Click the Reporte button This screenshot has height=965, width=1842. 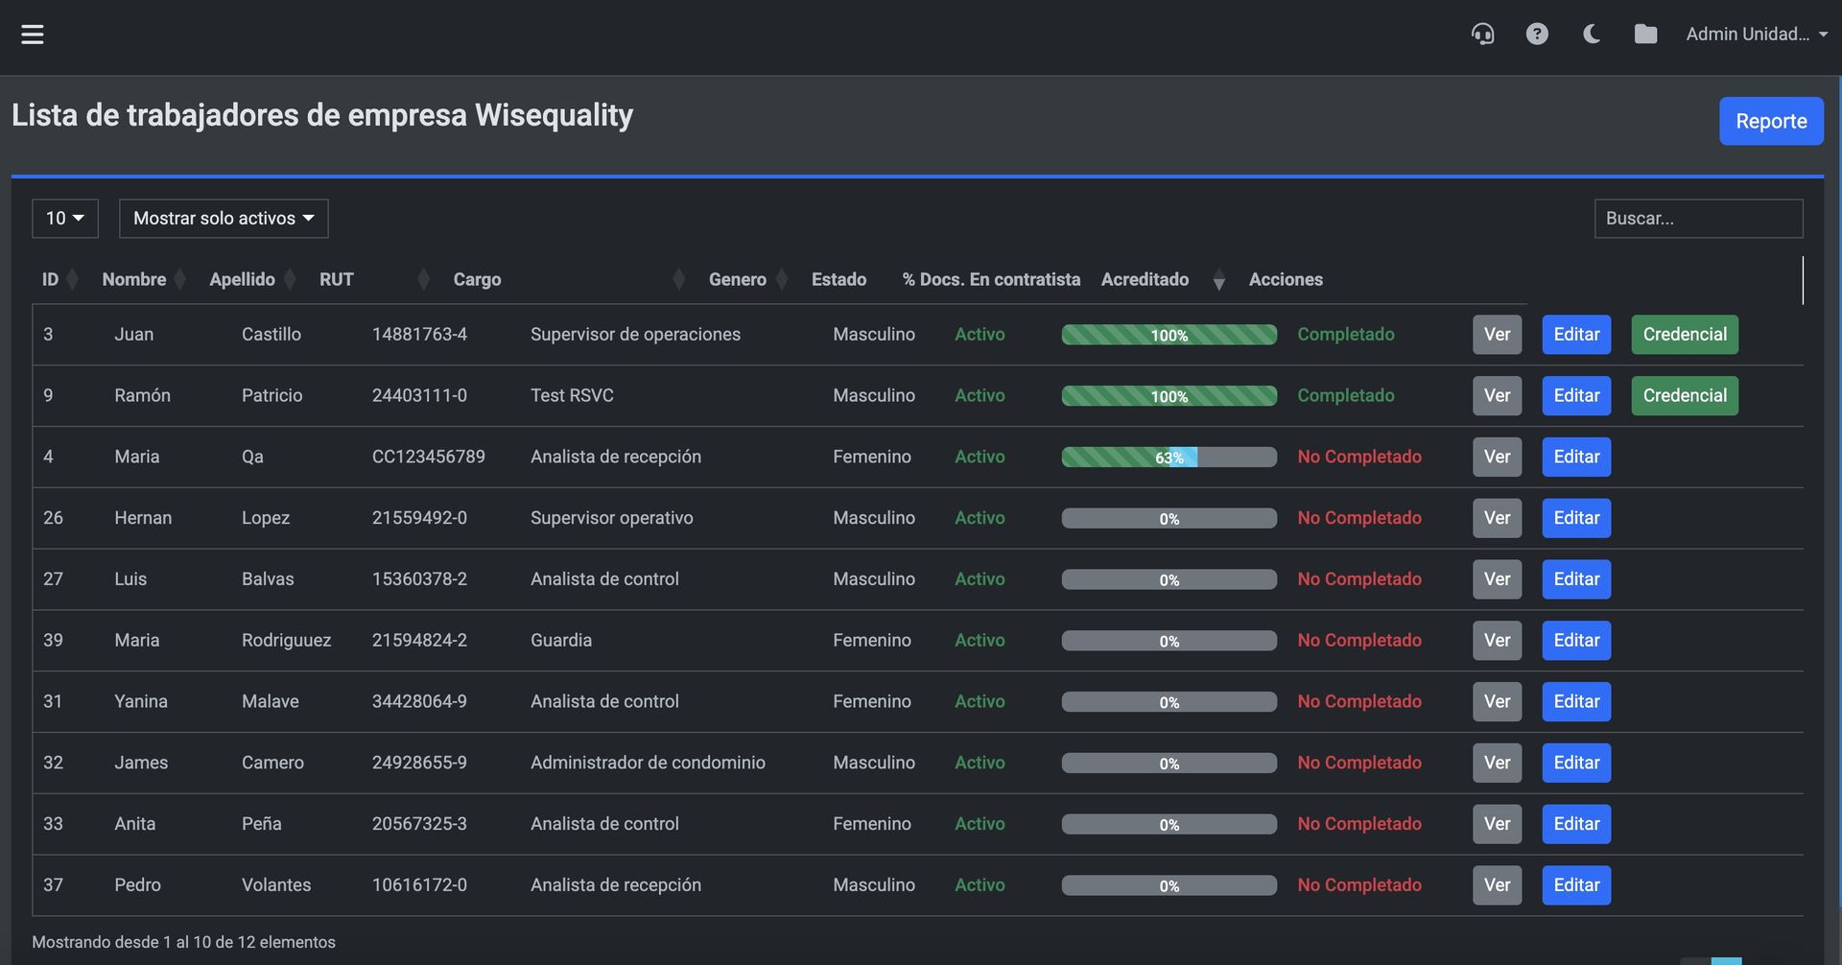[1770, 121]
